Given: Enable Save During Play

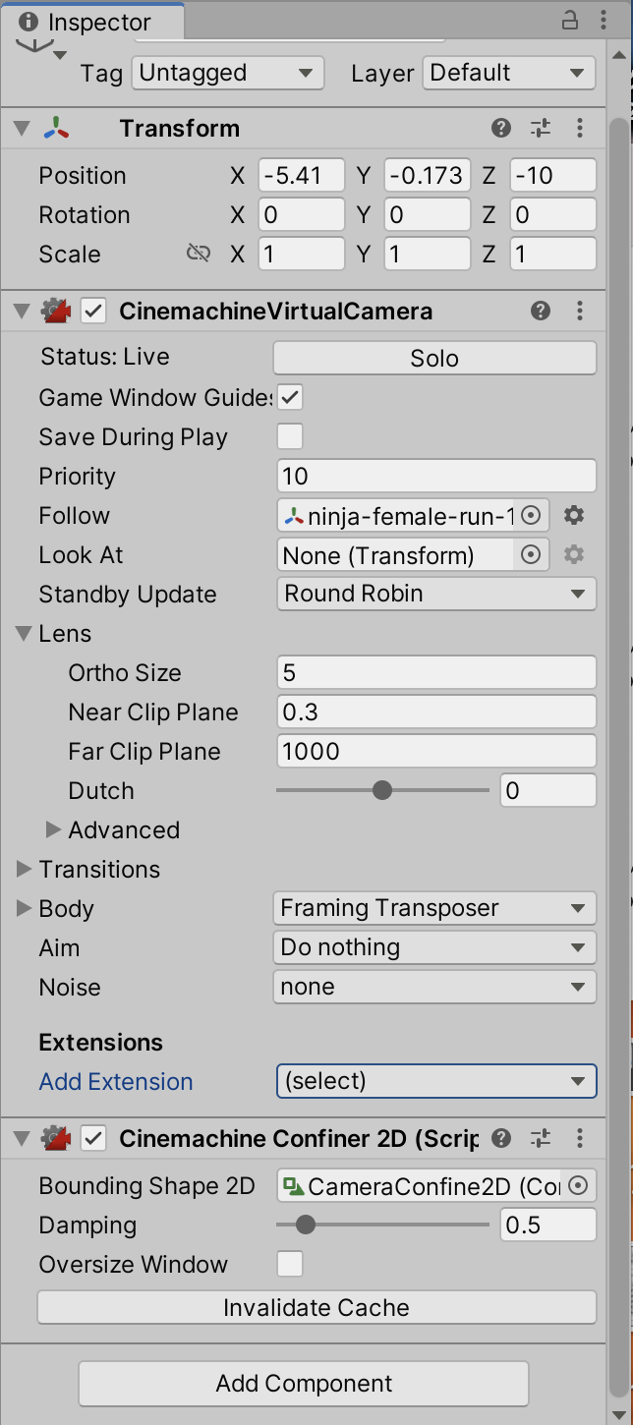Looking at the screenshot, I should 290,436.
